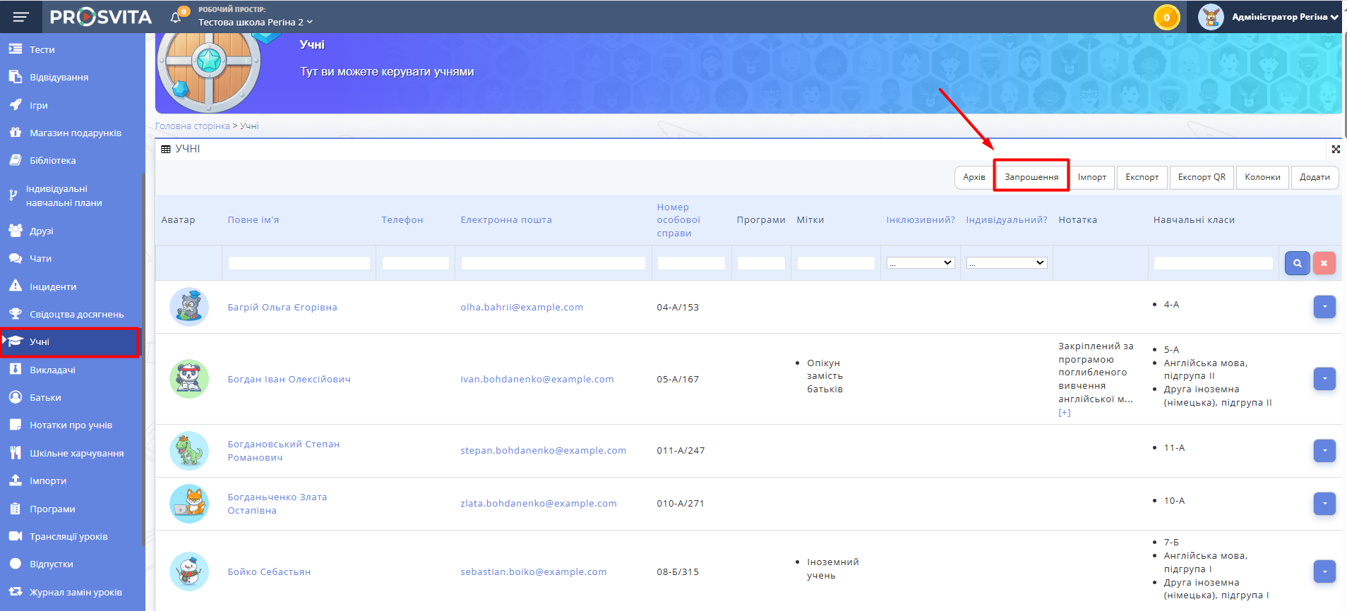Viewport: 1347px width, 611px height.
Task: Open actions dropdown for Богдан Іван Олексійович
Action: pos(1324,379)
